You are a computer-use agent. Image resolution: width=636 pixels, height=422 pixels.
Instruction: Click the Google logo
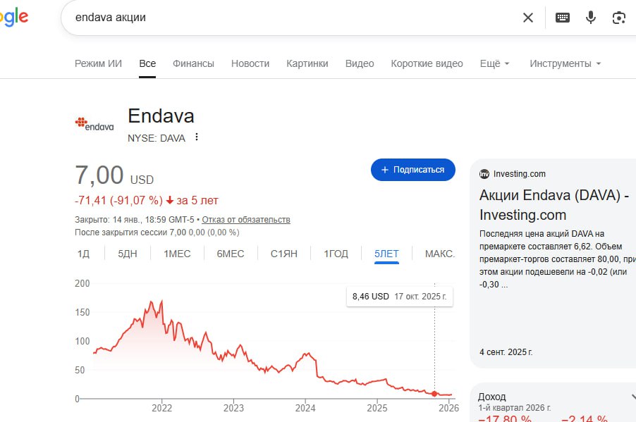(x=14, y=18)
